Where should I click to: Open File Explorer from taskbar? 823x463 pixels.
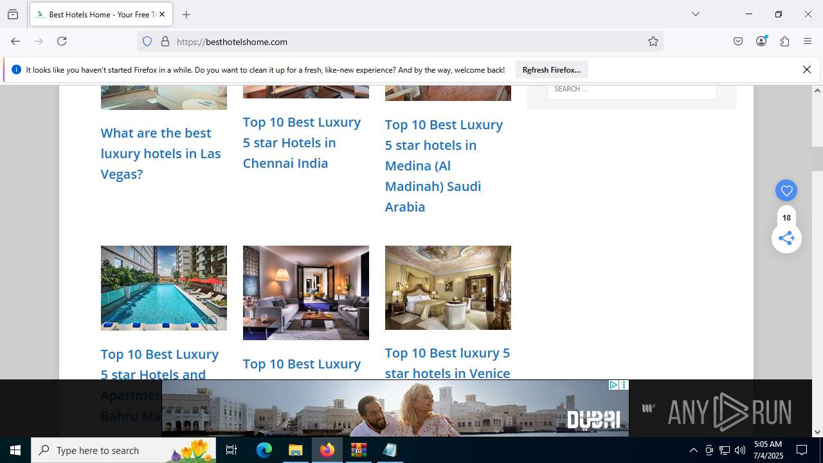(296, 450)
